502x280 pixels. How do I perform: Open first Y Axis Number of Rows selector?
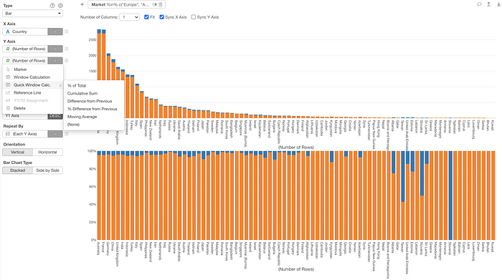coord(25,49)
